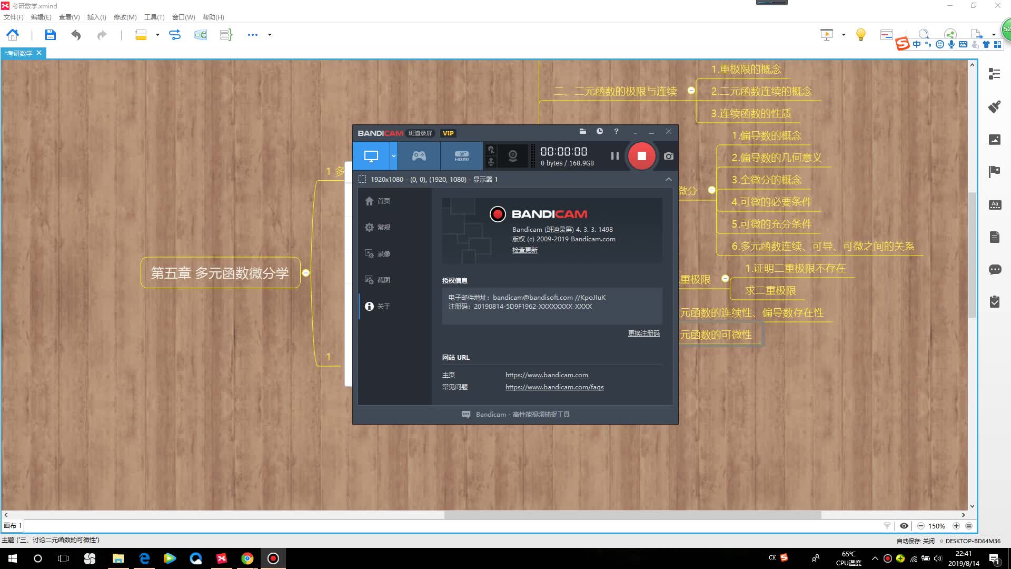The width and height of the screenshot is (1011, 569).
Task: Zoom out with minus button near 150%
Action: pyautogui.click(x=920, y=526)
